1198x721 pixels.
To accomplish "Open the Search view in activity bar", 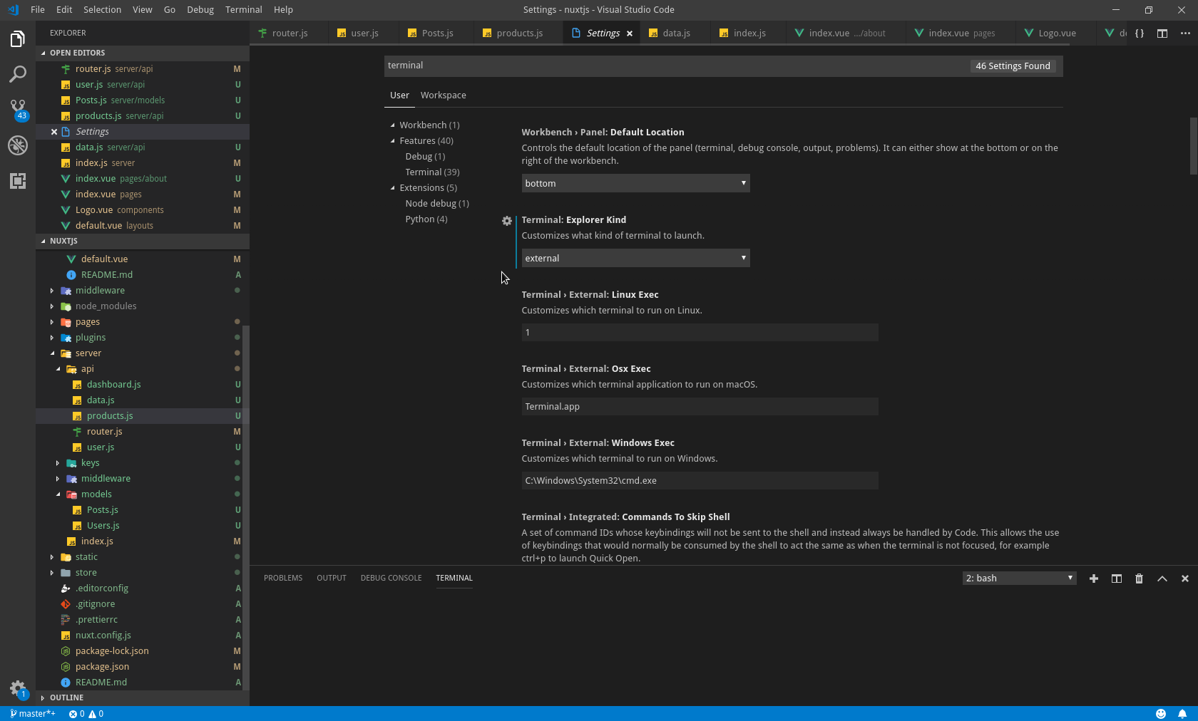I will click(18, 74).
